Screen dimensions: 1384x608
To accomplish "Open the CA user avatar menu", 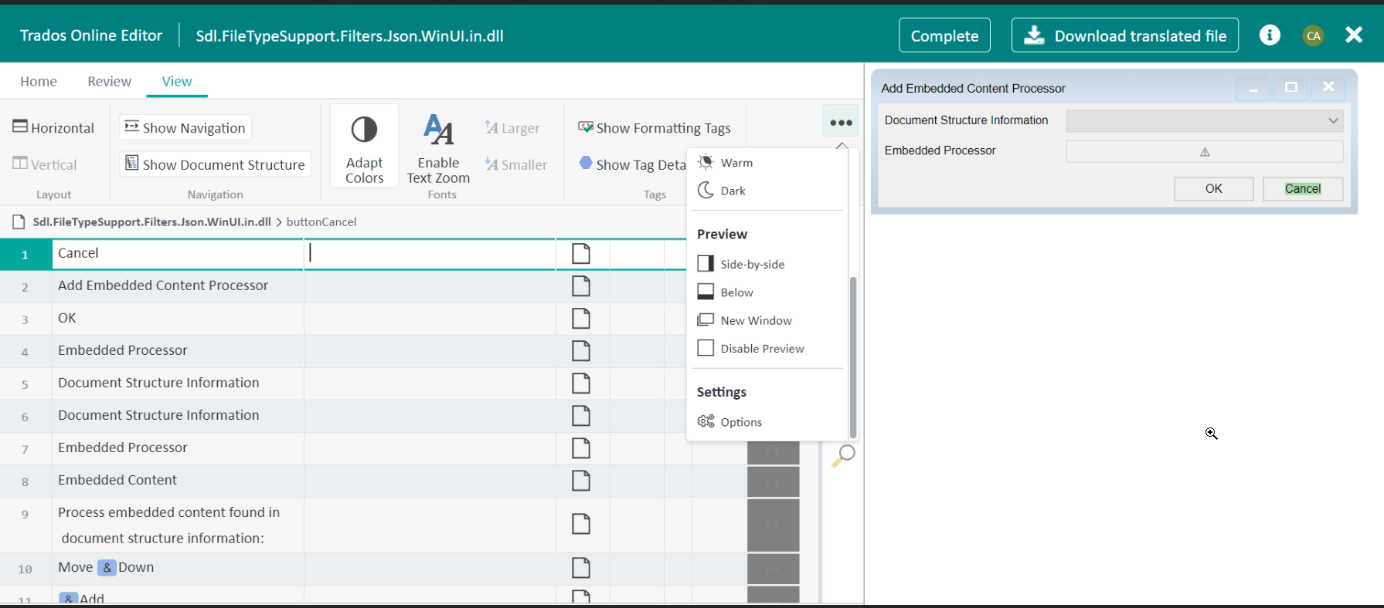I will (x=1314, y=35).
